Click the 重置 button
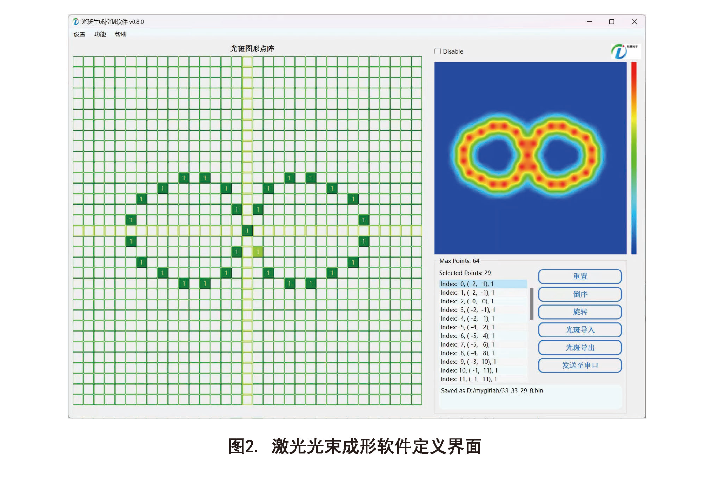 click(580, 276)
